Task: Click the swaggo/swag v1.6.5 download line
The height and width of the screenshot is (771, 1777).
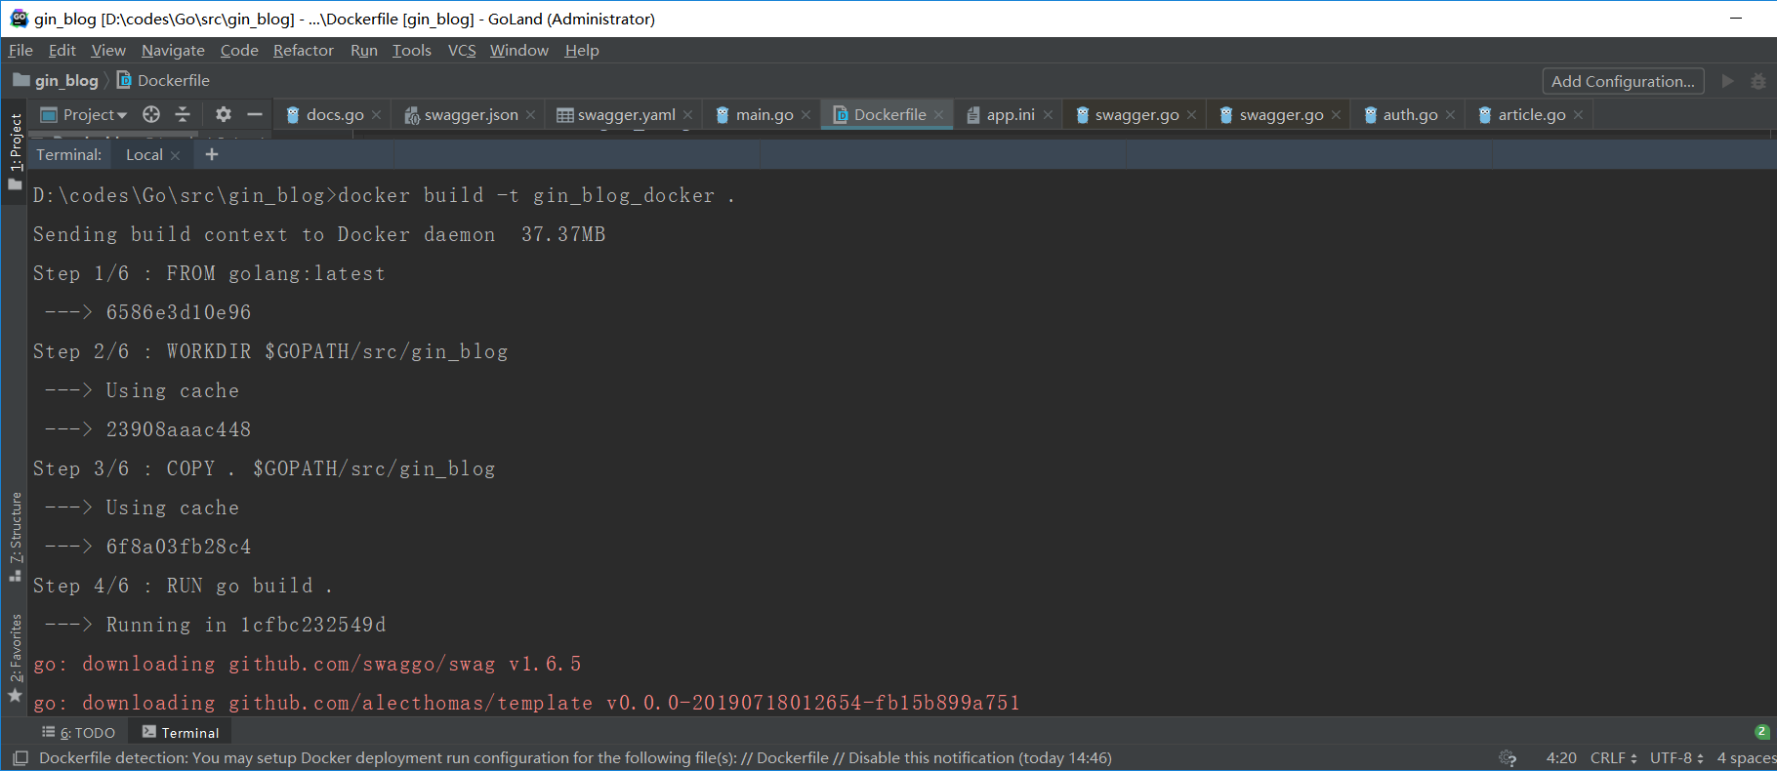Action: 308,664
